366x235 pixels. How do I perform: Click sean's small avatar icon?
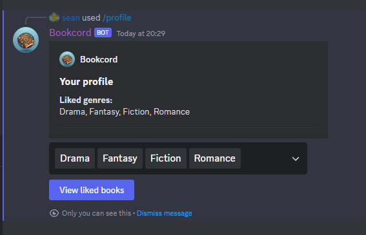tap(54, 17)
